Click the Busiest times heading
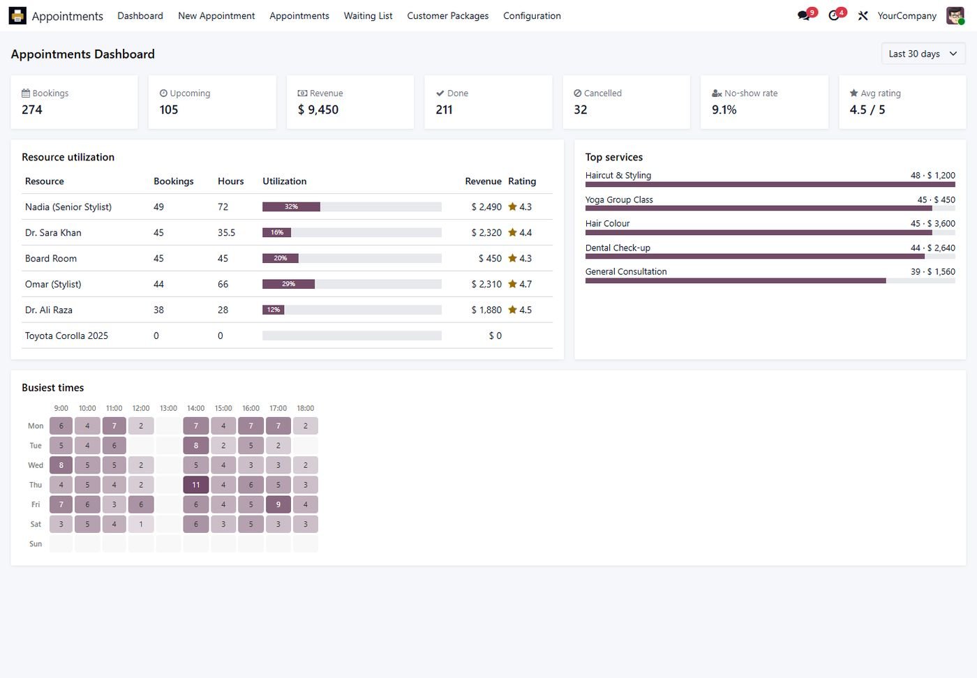Screen dimensions: 977x678 53,388
